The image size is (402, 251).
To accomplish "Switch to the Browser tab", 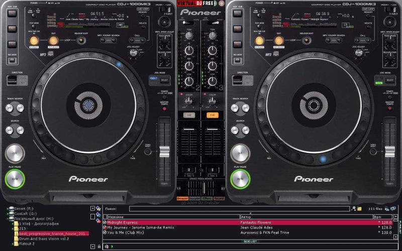I will (183, 198).
